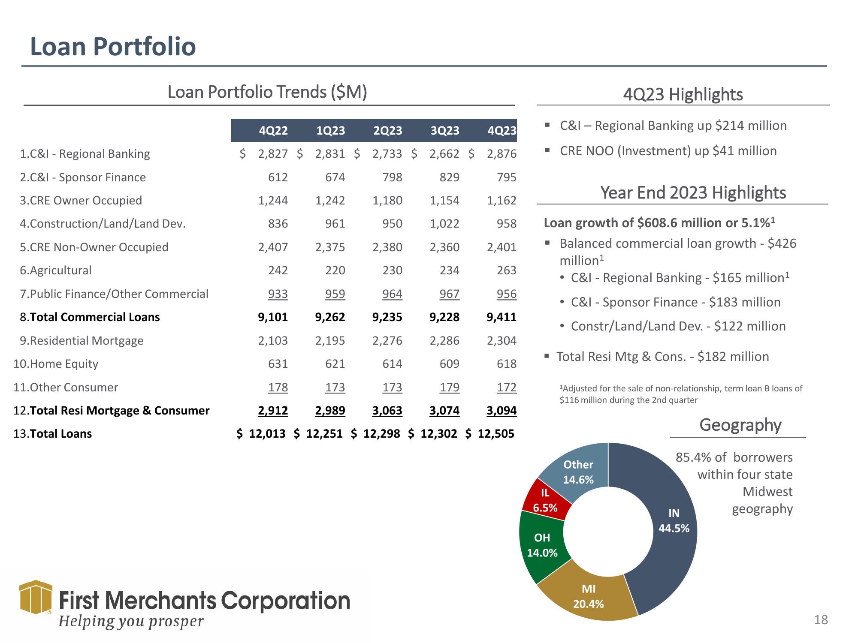Click the Other 14.6% donut segment
858x643 pixels.
578,472
